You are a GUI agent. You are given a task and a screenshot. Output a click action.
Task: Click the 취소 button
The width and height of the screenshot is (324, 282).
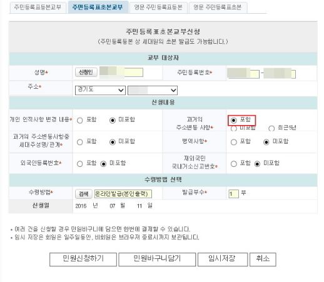(263, 259)
